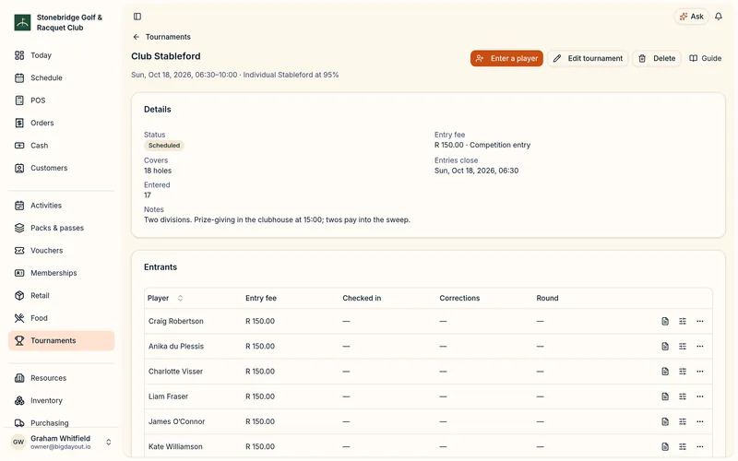
Task: Open more options for Kate Williamson
Action: (700, 447)
